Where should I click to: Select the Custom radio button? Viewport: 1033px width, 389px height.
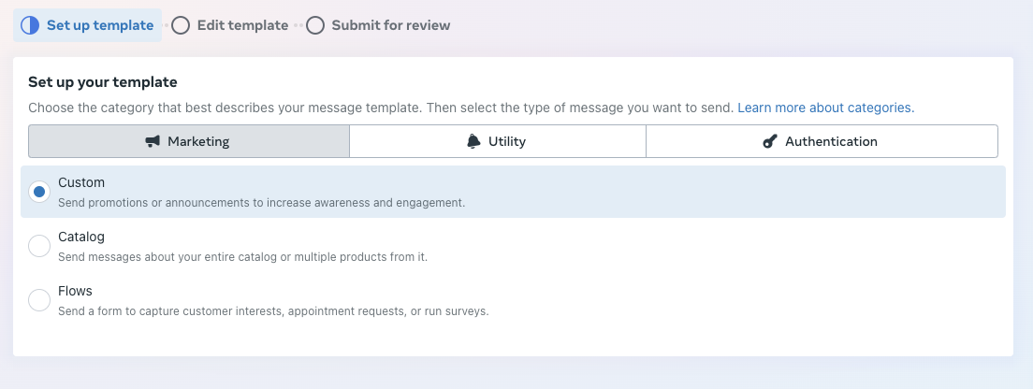pyautogui.click(x=39, y=192)
